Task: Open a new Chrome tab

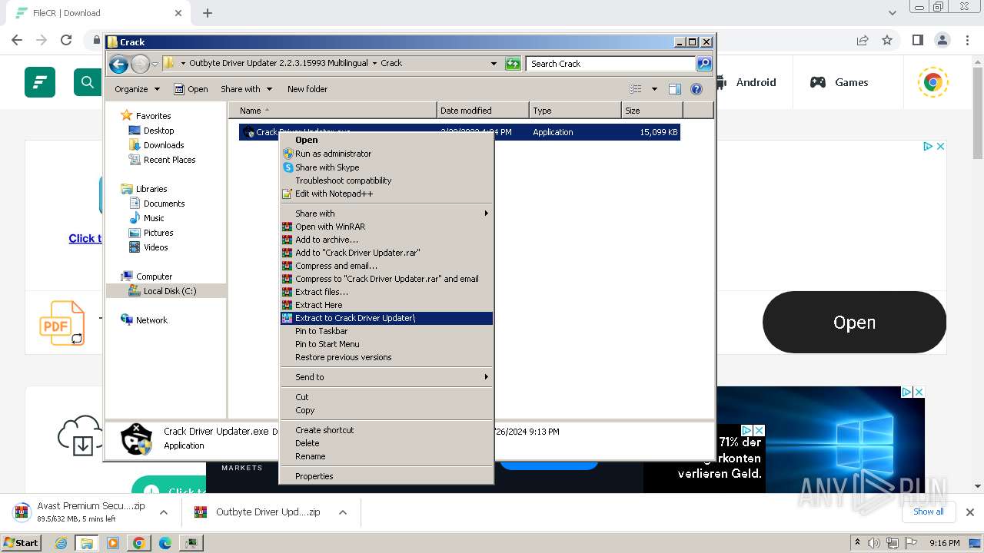Action: [208, 13]
